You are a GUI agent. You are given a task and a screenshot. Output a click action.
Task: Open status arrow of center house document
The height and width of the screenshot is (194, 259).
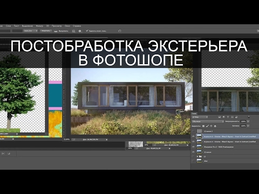tap(107, 140)
